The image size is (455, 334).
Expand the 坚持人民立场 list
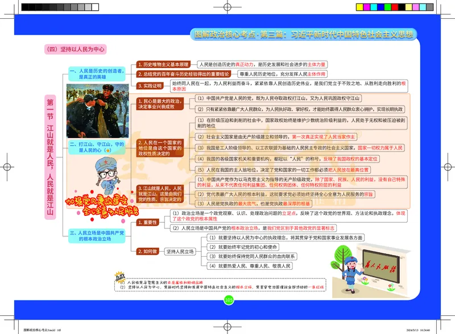point(181,250)
